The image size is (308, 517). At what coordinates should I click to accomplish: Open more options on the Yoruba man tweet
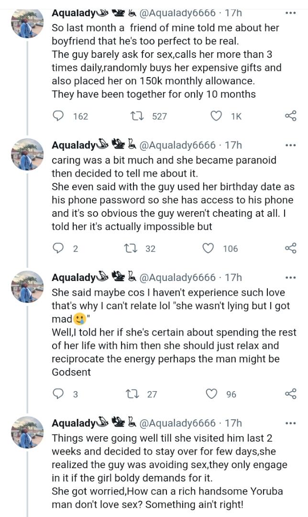pyautogui.click(x=290, y=423)
